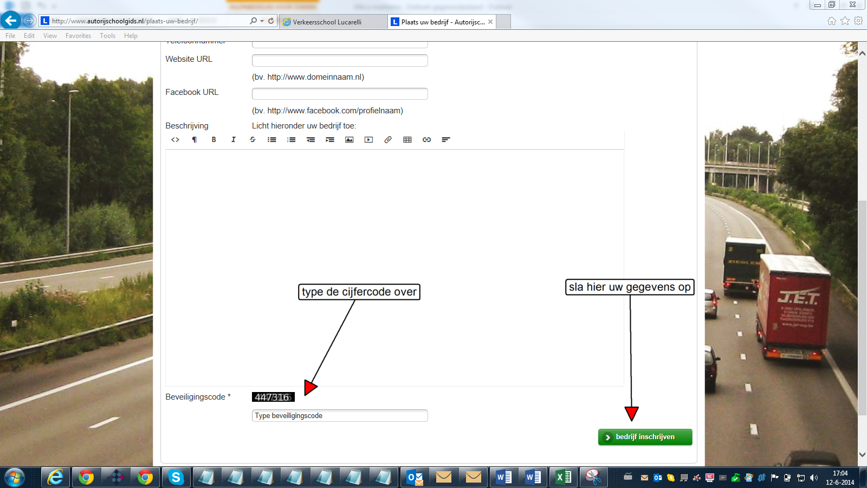Insert image in description editor

tap(350, 140)
